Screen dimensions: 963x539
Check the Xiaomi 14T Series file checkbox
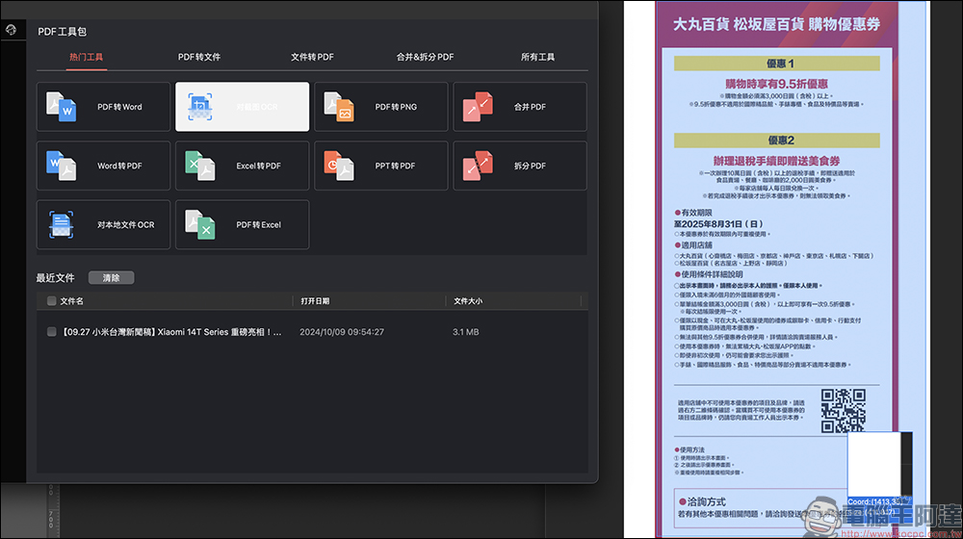coord(52,332)
